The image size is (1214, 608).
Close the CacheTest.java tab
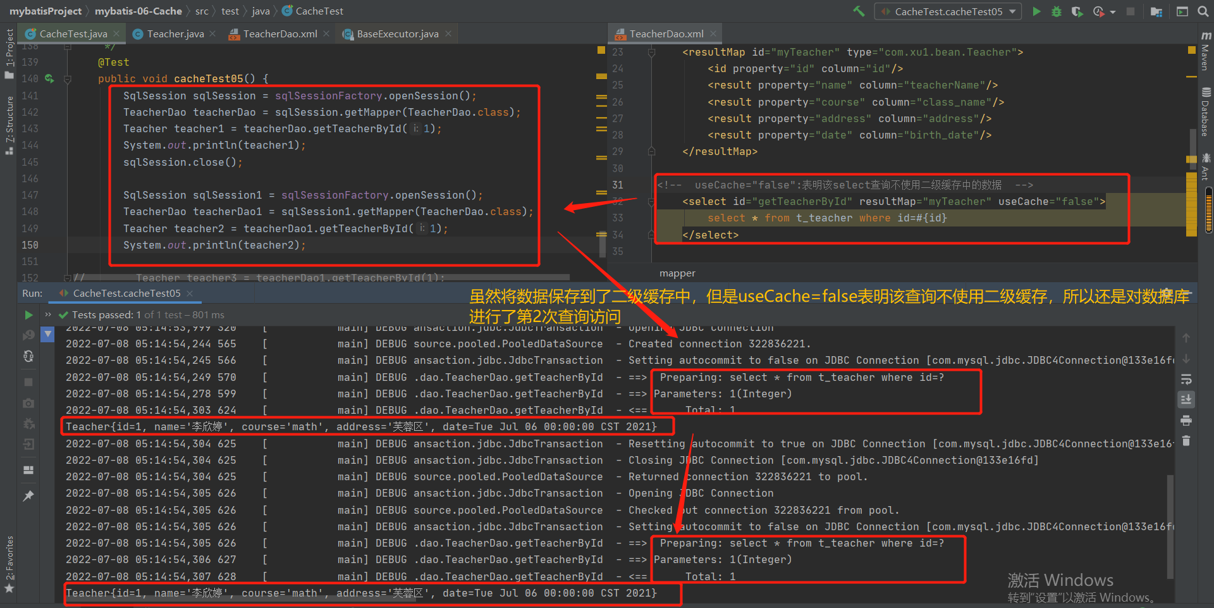pos(116,34)
